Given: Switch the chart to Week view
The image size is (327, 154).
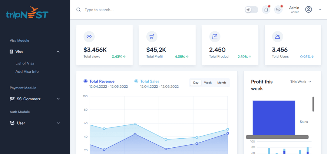Looking at the screenshot, I should pos(208,83).
